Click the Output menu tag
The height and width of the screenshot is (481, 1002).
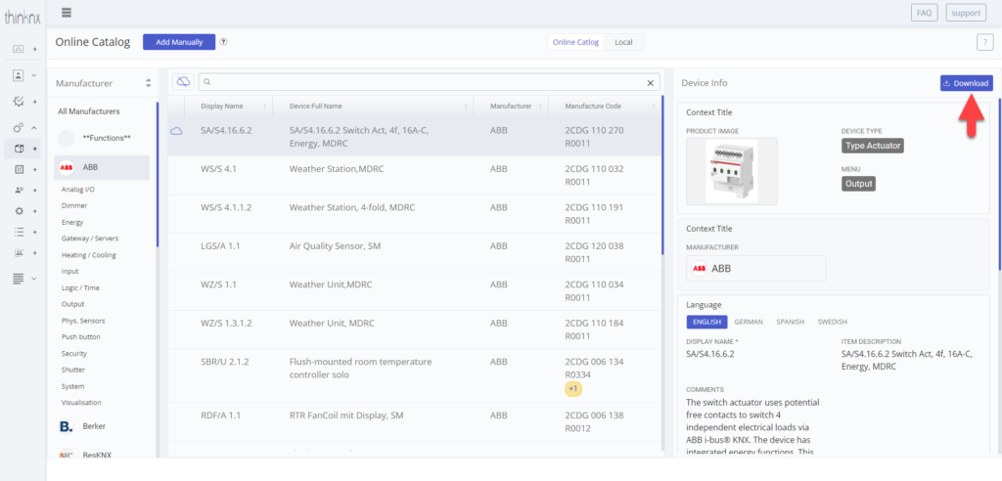point(858,184)
